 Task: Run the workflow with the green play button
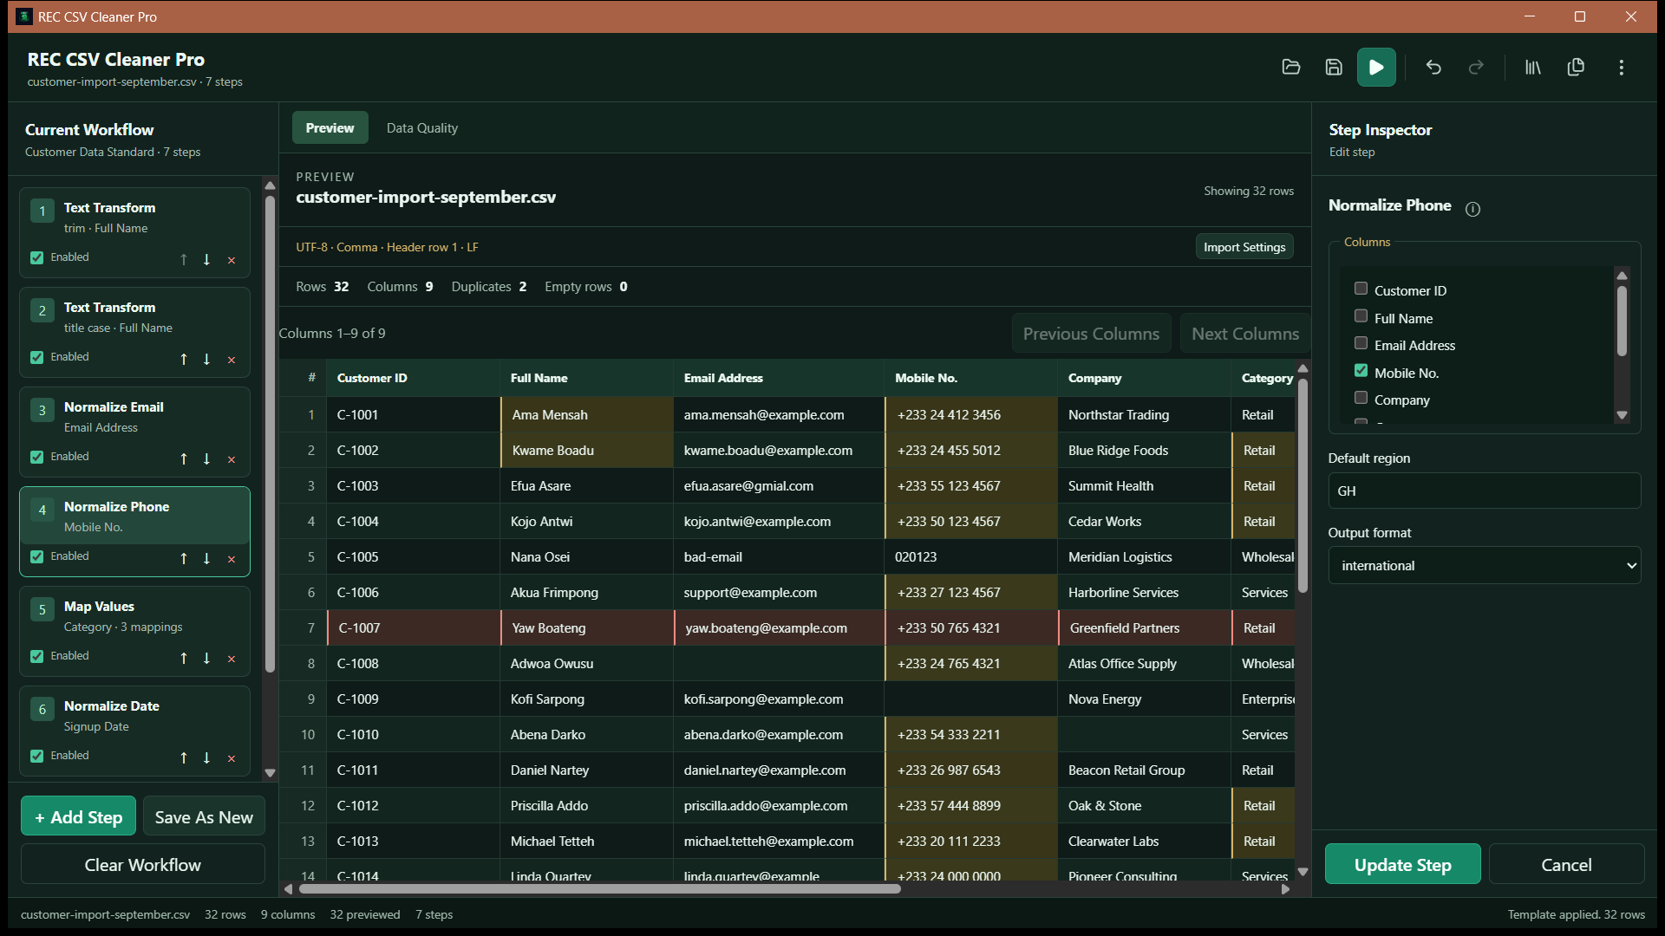1376,68
